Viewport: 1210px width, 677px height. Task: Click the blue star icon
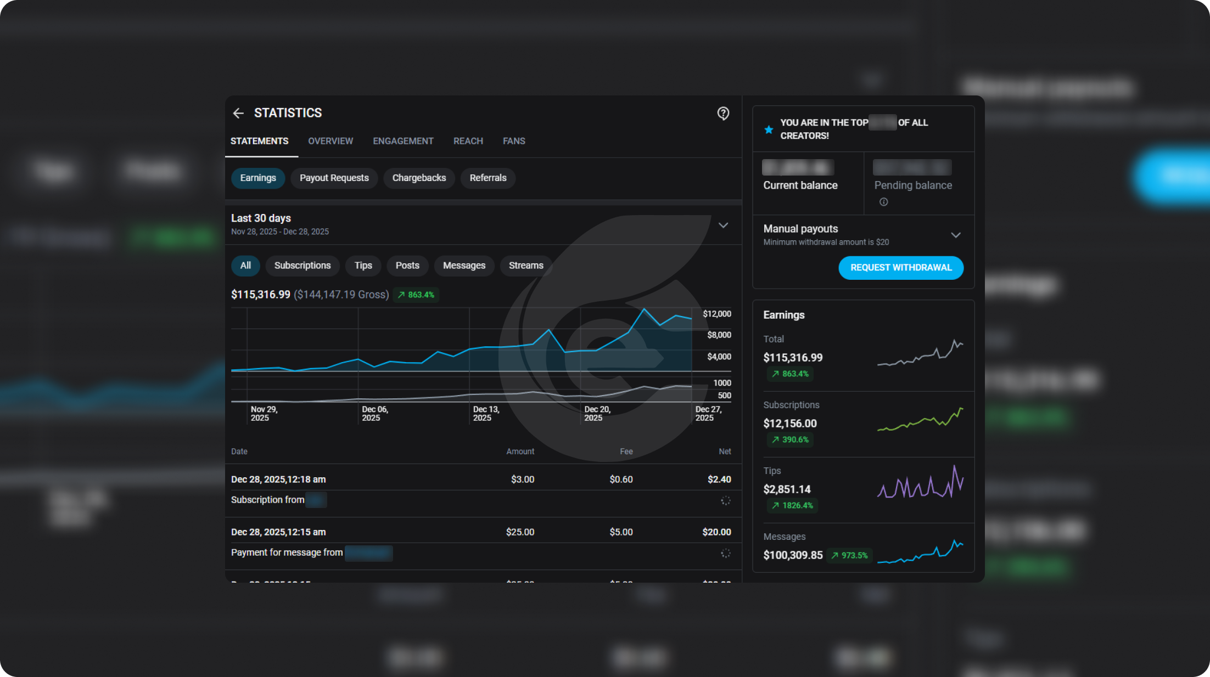click(x=769, y=129)
